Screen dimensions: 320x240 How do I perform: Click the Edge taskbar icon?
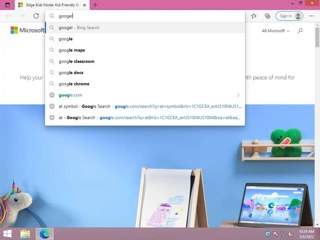pyautogui.click(x=45, y=234)
